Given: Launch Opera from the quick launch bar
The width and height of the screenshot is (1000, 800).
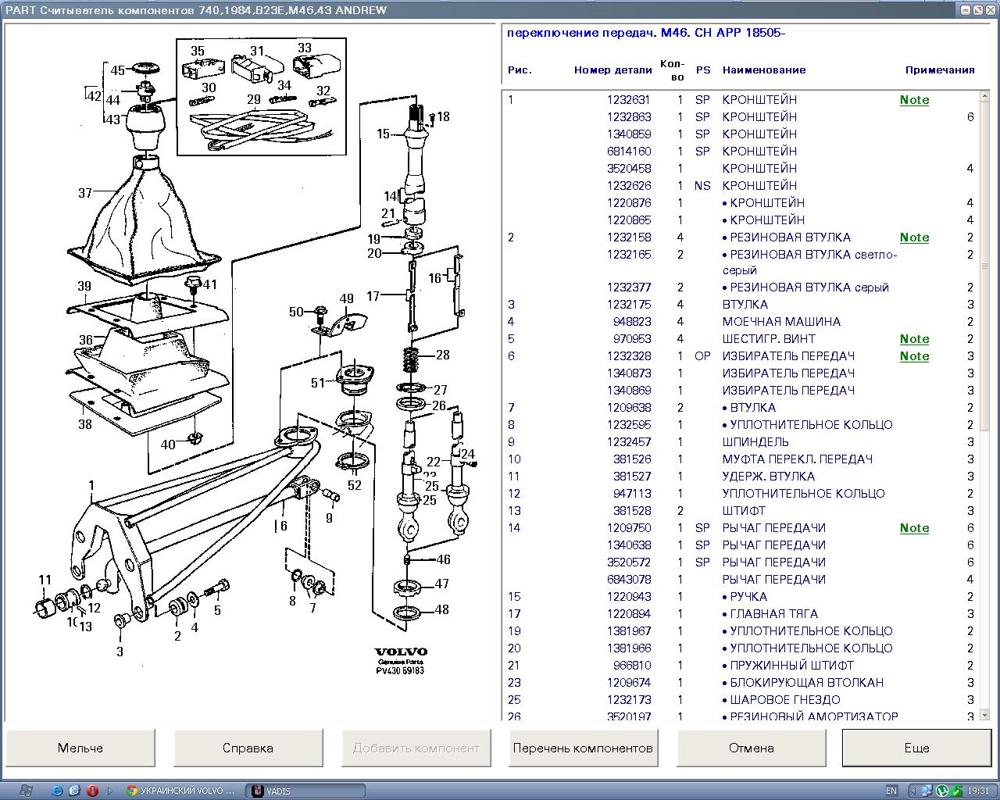Looking at the screenshot, I should pyautogui.click(x=92, y=791).
